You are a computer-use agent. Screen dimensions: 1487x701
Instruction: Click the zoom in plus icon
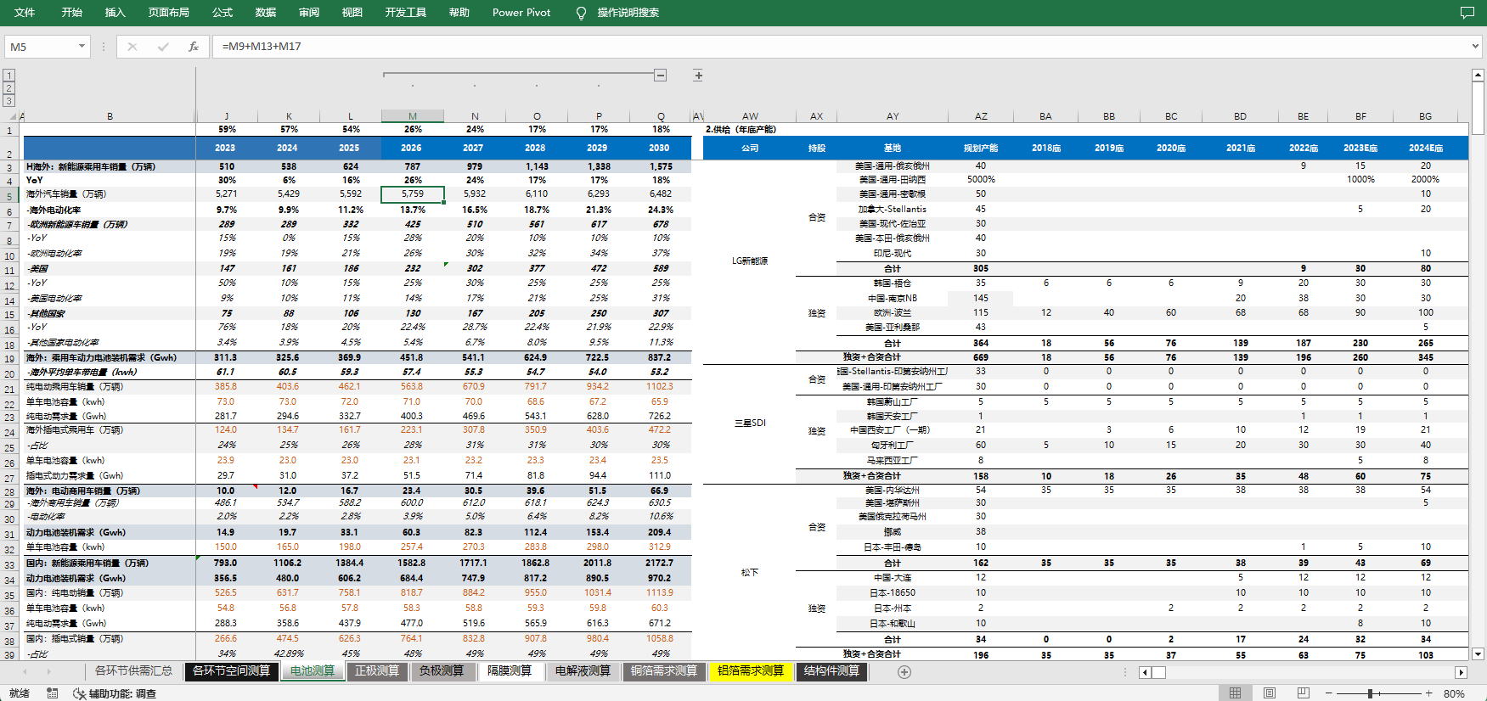click(x=1429, y=693)
